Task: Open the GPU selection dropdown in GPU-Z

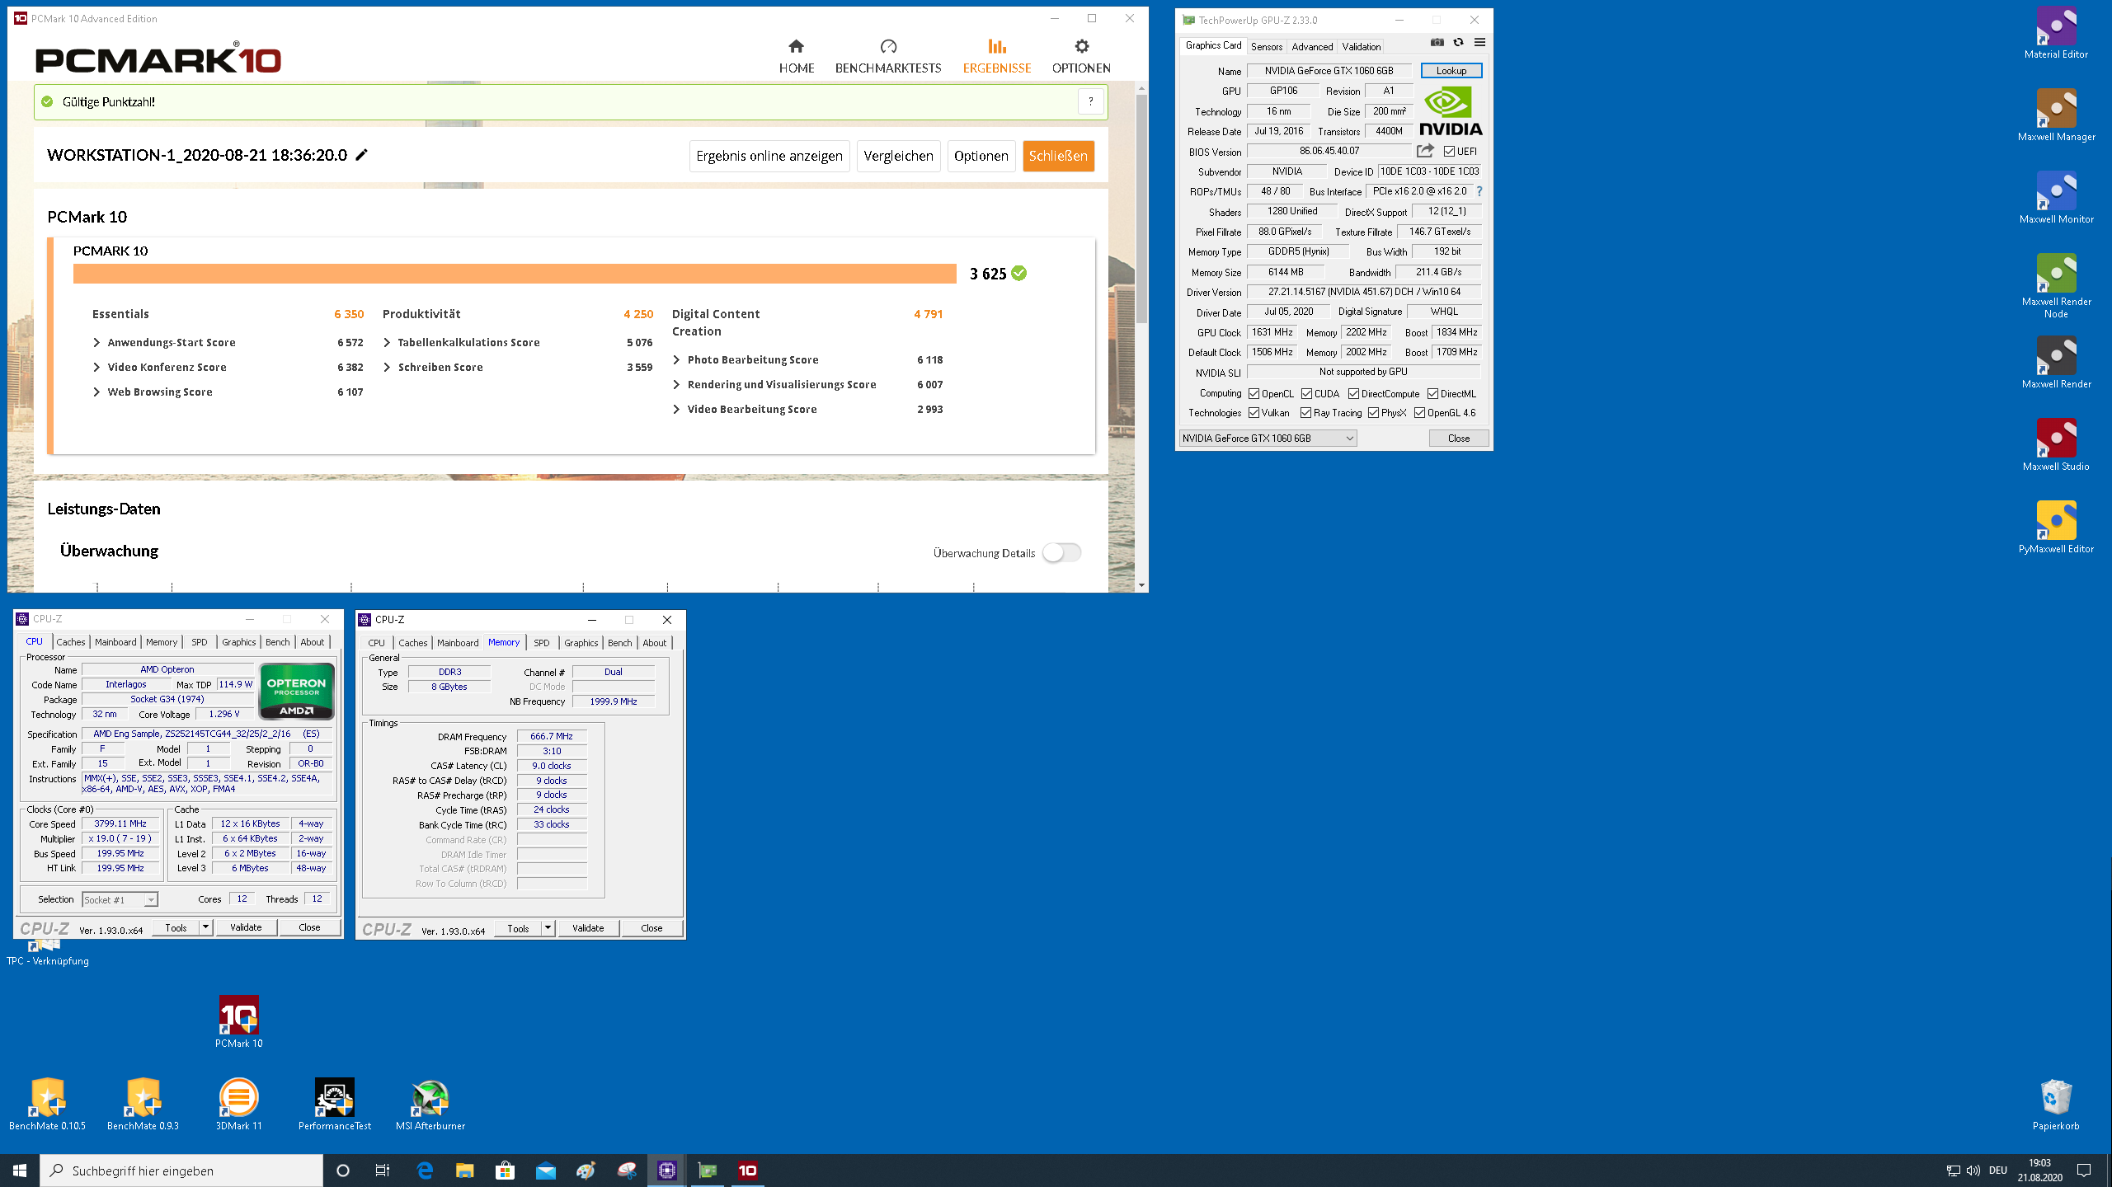Action: 1268,439
